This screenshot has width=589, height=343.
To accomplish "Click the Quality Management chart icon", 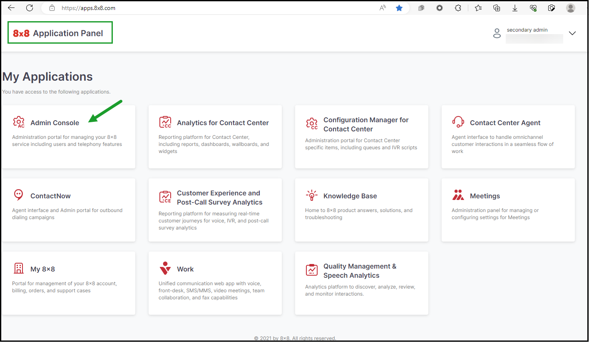I will pyautogui.click(x=312, y=270).
